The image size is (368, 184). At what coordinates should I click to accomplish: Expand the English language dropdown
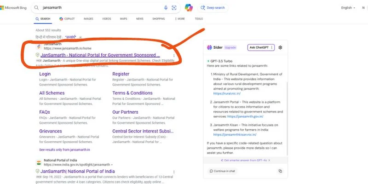(348, 8)
